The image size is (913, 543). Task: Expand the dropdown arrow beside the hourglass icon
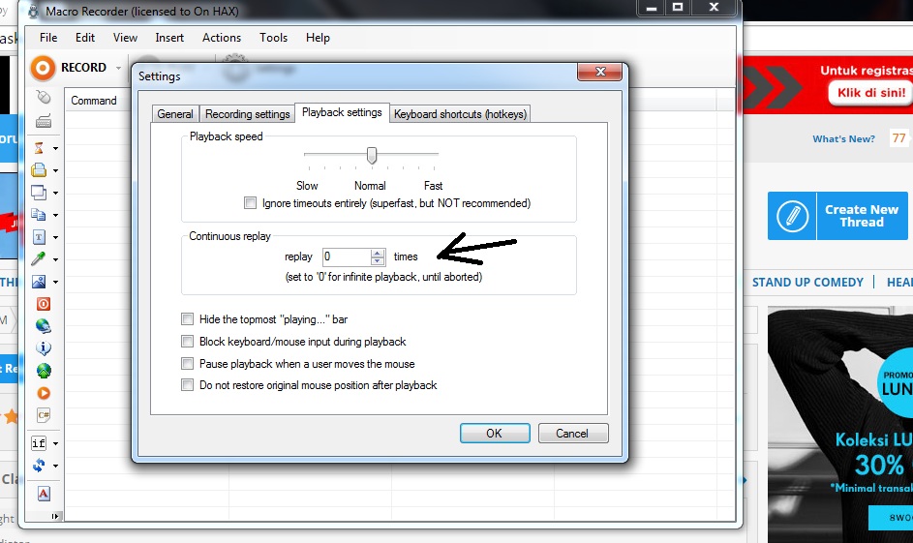(x=55, y=149)
